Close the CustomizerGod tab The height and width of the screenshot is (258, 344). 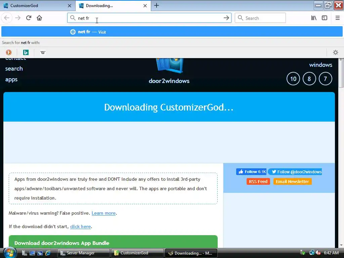click(x=69, y=6)
